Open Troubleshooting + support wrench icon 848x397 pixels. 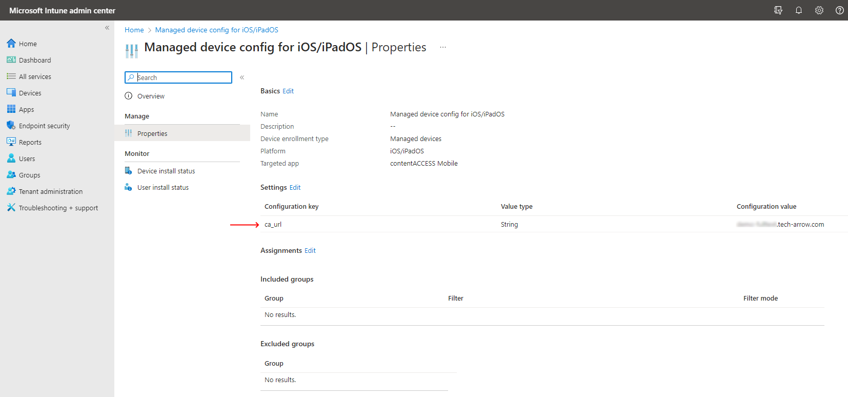click(11, 208)
